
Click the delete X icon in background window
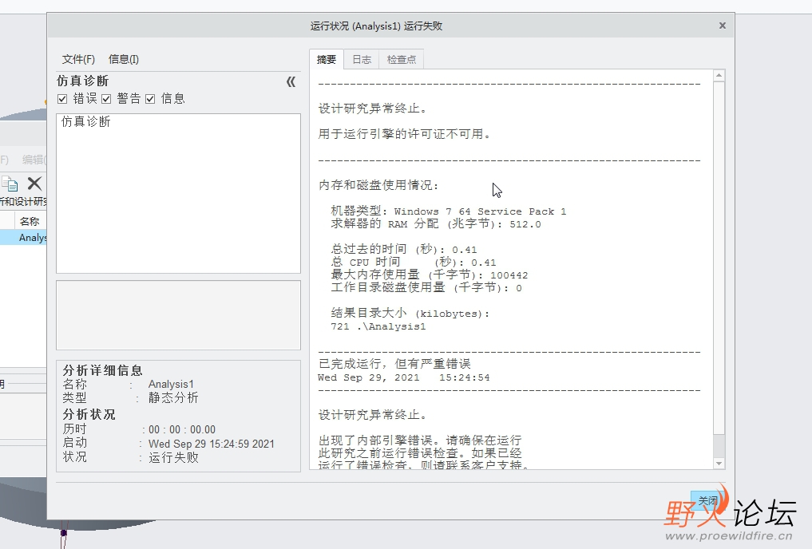[34, 184]
